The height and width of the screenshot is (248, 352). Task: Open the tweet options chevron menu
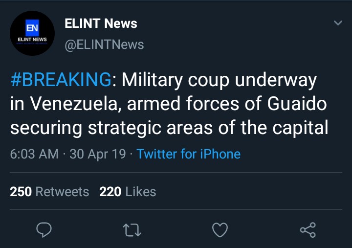338,23
